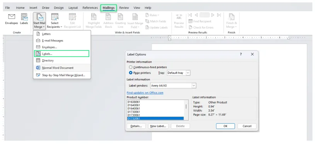Image resolution: width=315 pixels, height=144 pixels.
Task: Select the Page printers radio button
Action: tap(131, 73)
